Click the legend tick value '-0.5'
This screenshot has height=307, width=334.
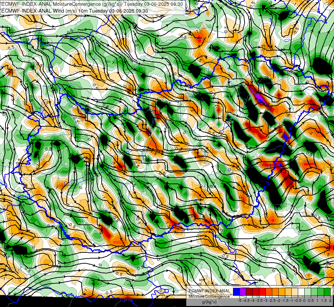[298, 301]
